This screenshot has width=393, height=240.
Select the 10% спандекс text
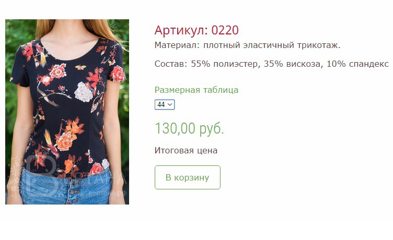click(357, 64)
